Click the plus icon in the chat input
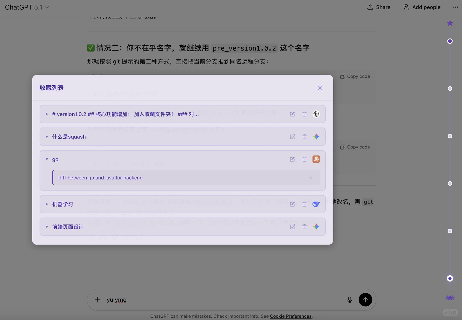 [x=97, y=300]
